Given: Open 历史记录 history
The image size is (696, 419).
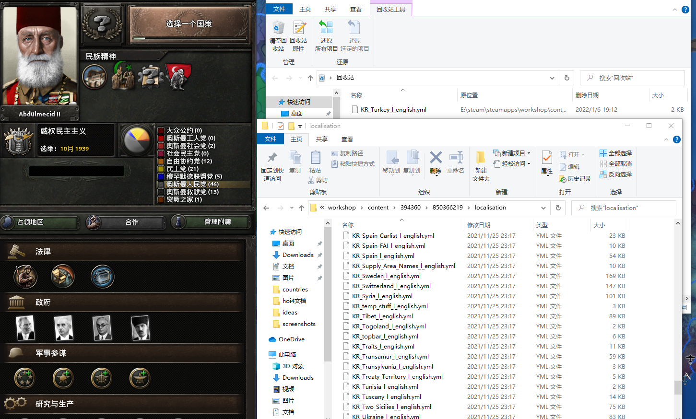Looking at the screenshot, I should 575,178.
